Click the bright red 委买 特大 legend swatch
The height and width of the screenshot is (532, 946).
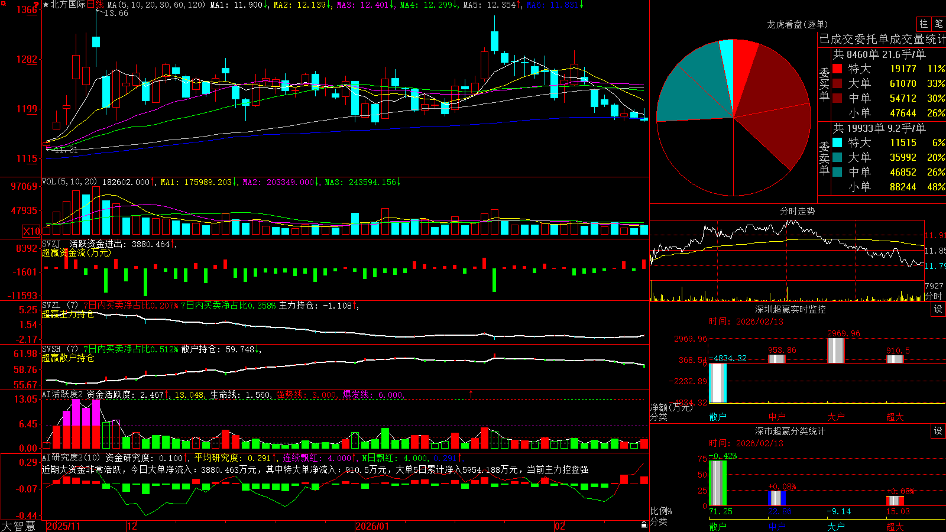pos(837,69)
